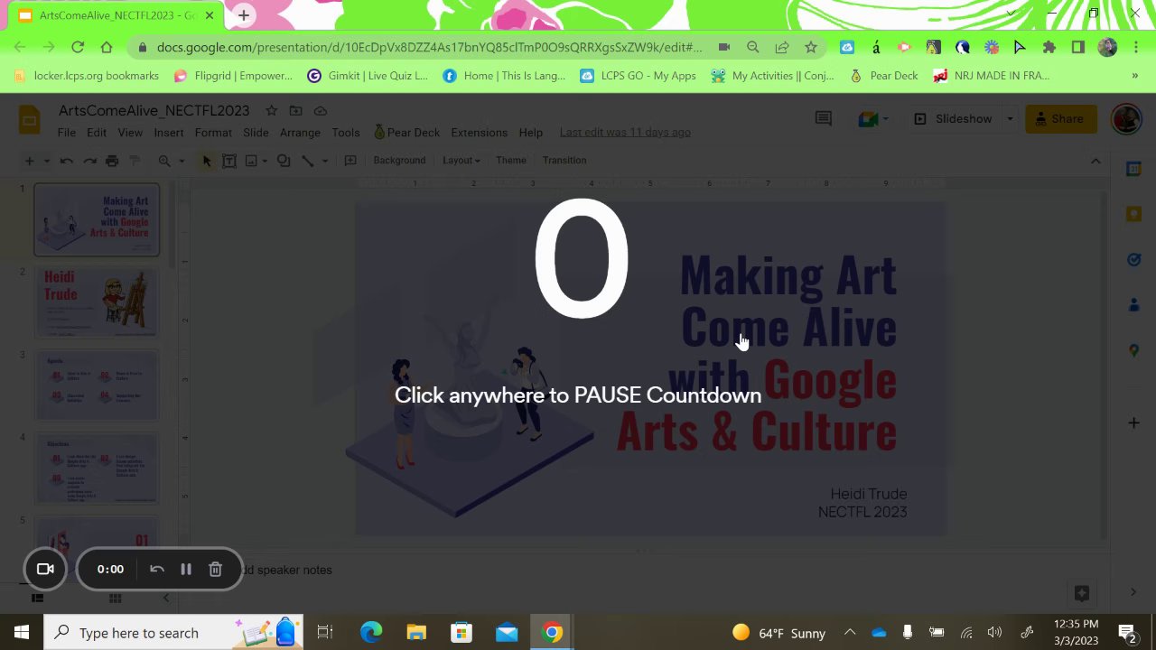Open the Chrome Extensions puzzle icon
This screenshot has height=650, width=1156.
click(1049, 47)
